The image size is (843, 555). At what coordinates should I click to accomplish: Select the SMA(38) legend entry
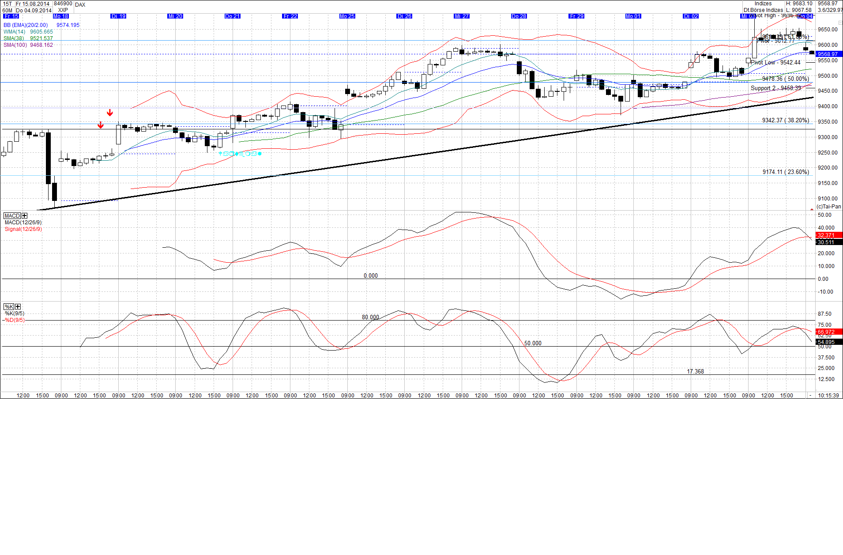click(15, 38)
